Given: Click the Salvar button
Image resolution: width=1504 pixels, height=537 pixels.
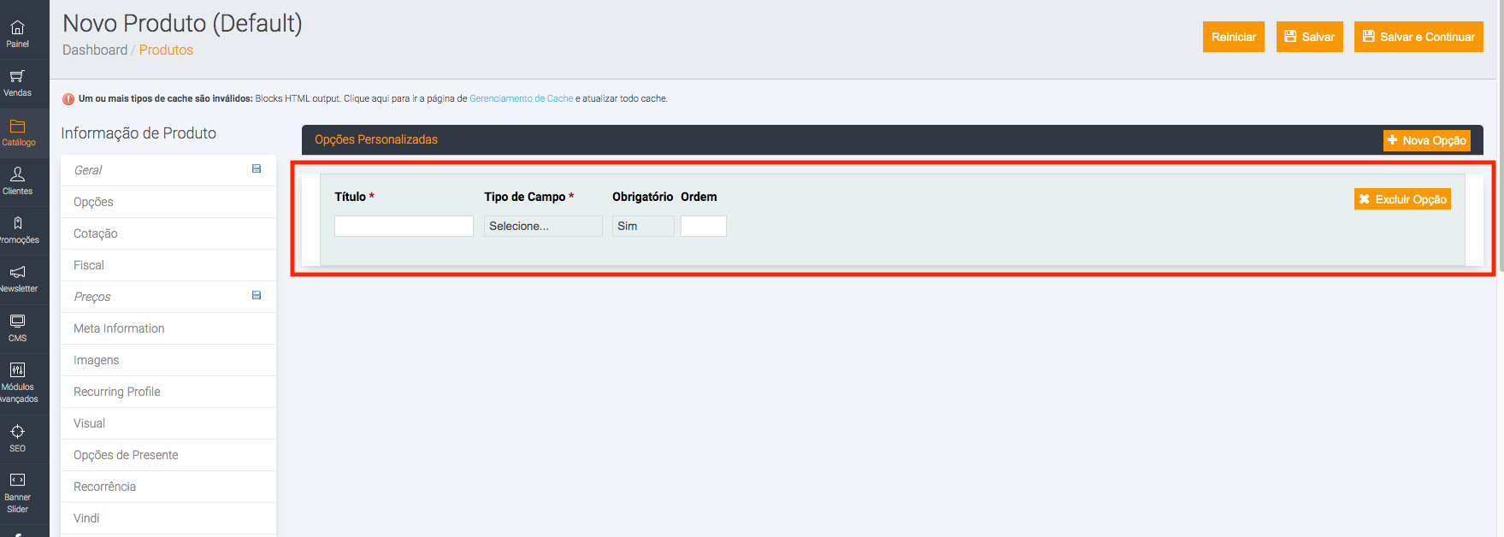Looking at the screenshot, I should tap(1309, 37).
